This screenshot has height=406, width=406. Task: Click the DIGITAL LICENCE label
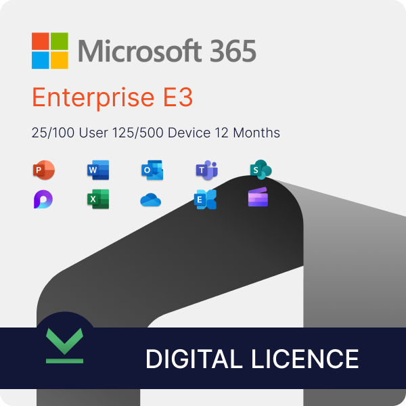(252, 359)
